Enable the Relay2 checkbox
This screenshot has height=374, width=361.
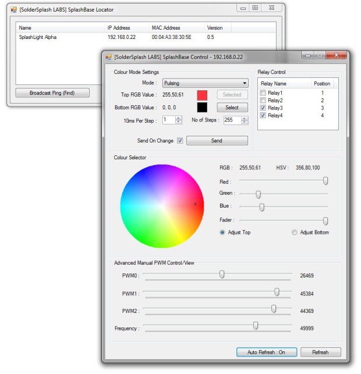(263, 100)
